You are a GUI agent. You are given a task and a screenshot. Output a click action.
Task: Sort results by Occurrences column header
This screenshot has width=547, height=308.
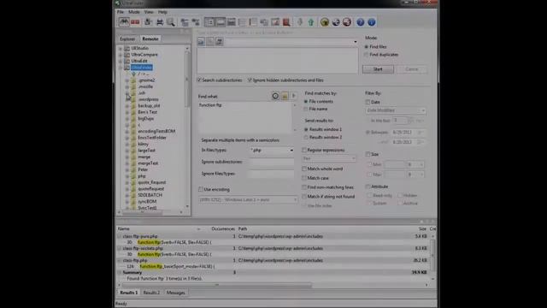[223, 228]
